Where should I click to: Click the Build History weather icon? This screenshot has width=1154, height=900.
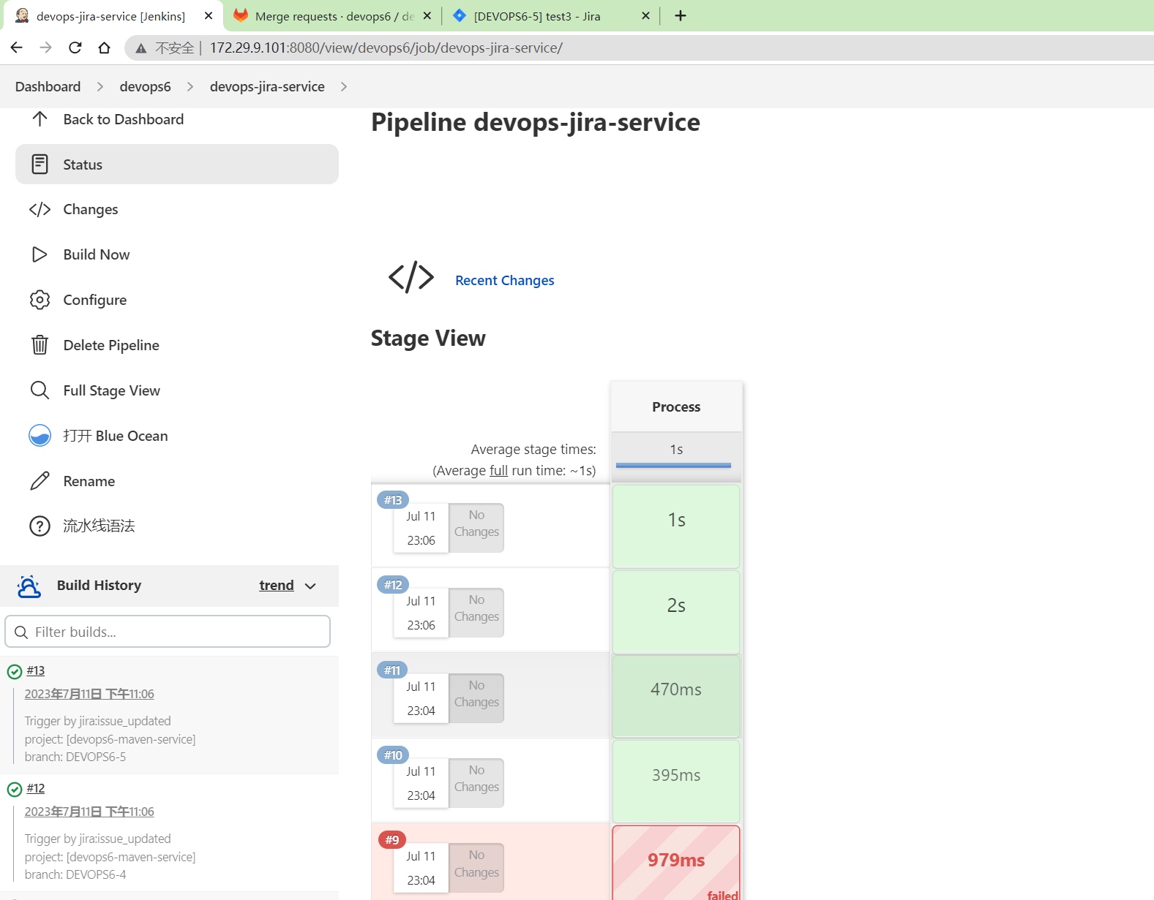click(x=29, y=586)
